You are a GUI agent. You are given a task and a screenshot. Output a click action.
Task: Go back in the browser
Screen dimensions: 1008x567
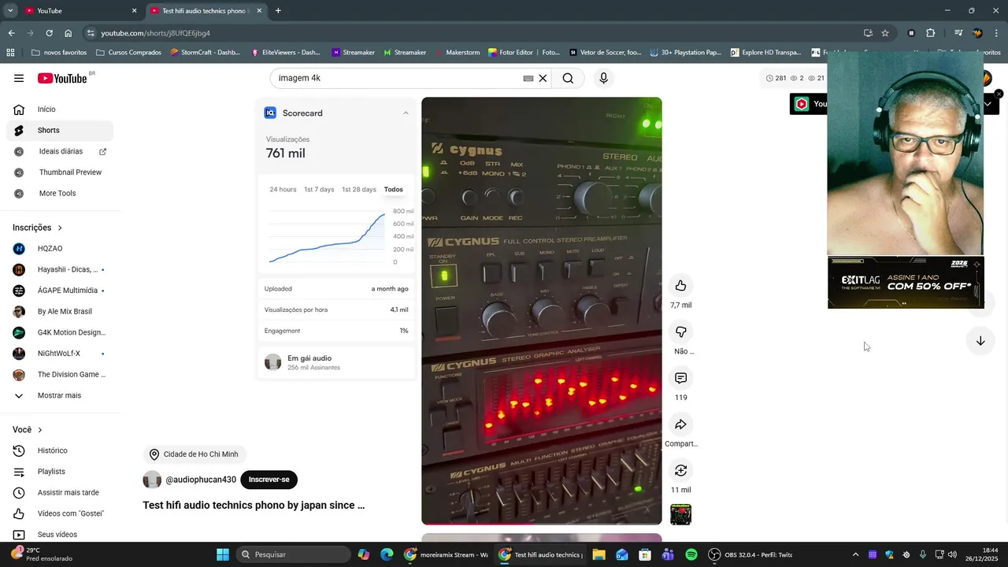point(11,33)
